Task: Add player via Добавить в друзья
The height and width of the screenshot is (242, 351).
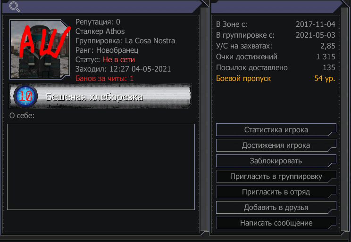Action: [276, 207]
